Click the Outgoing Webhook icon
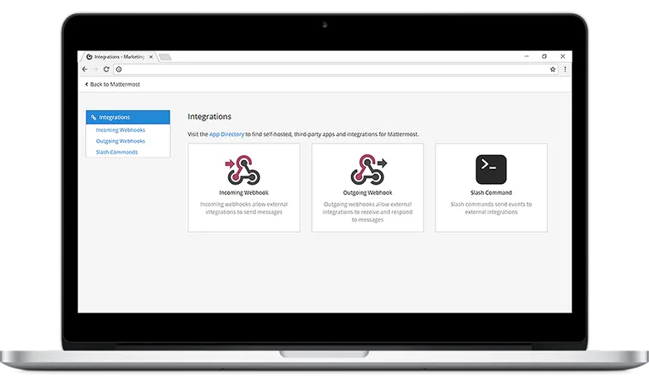This screenshot has width=649, height=387. point(368,170)
